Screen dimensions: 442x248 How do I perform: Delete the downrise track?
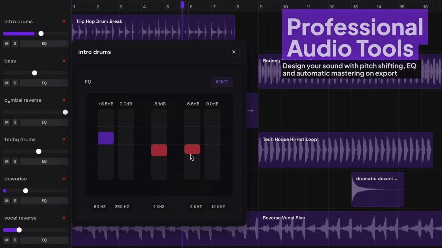tap(64, 179)
